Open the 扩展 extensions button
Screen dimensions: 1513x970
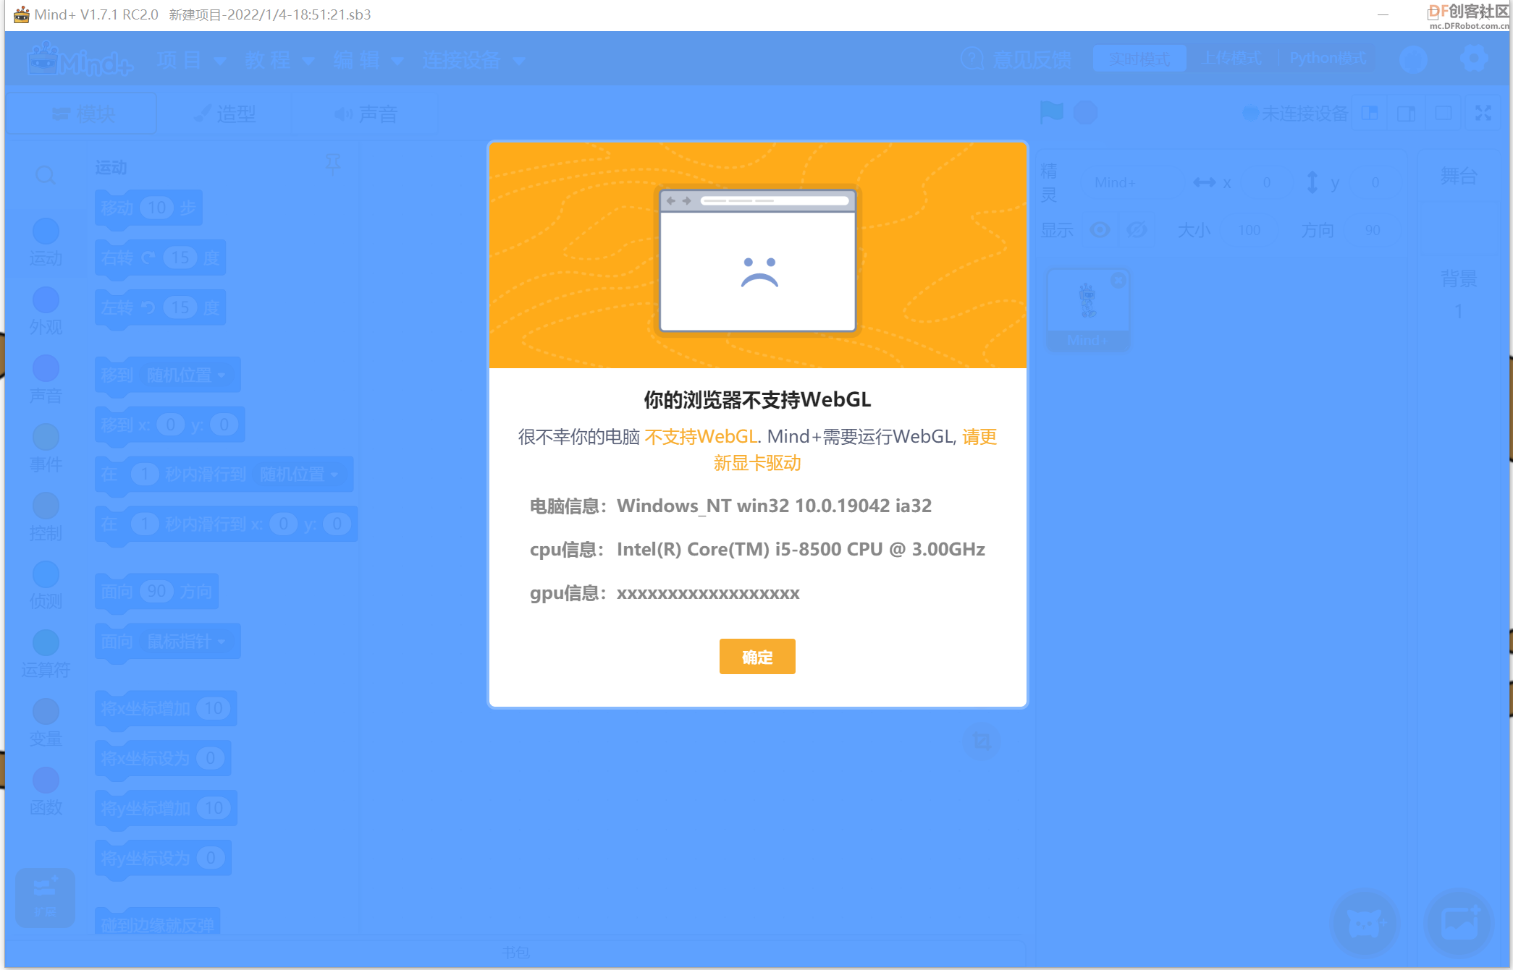tap(45, 897)
